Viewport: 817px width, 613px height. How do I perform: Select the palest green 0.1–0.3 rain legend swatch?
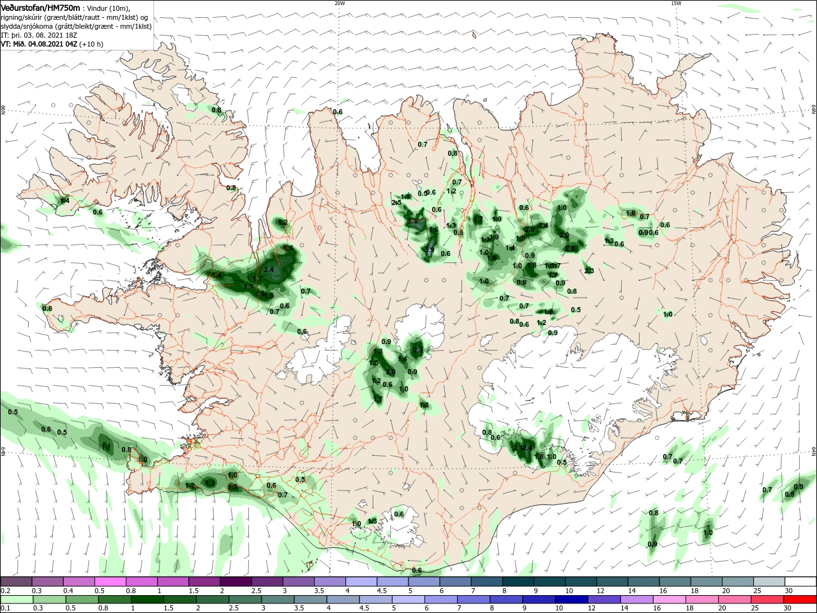[16, 600]
